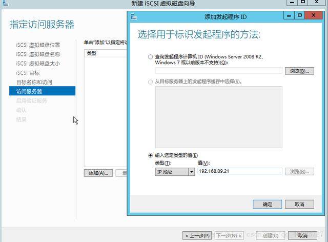Screen dimensions: 328x242
Task: Go back with the 上一步(P) button
Action: (x=197, y=236)
